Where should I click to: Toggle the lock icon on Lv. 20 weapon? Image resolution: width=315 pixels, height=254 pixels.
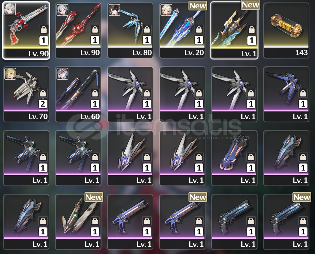(x=199, y=30)
